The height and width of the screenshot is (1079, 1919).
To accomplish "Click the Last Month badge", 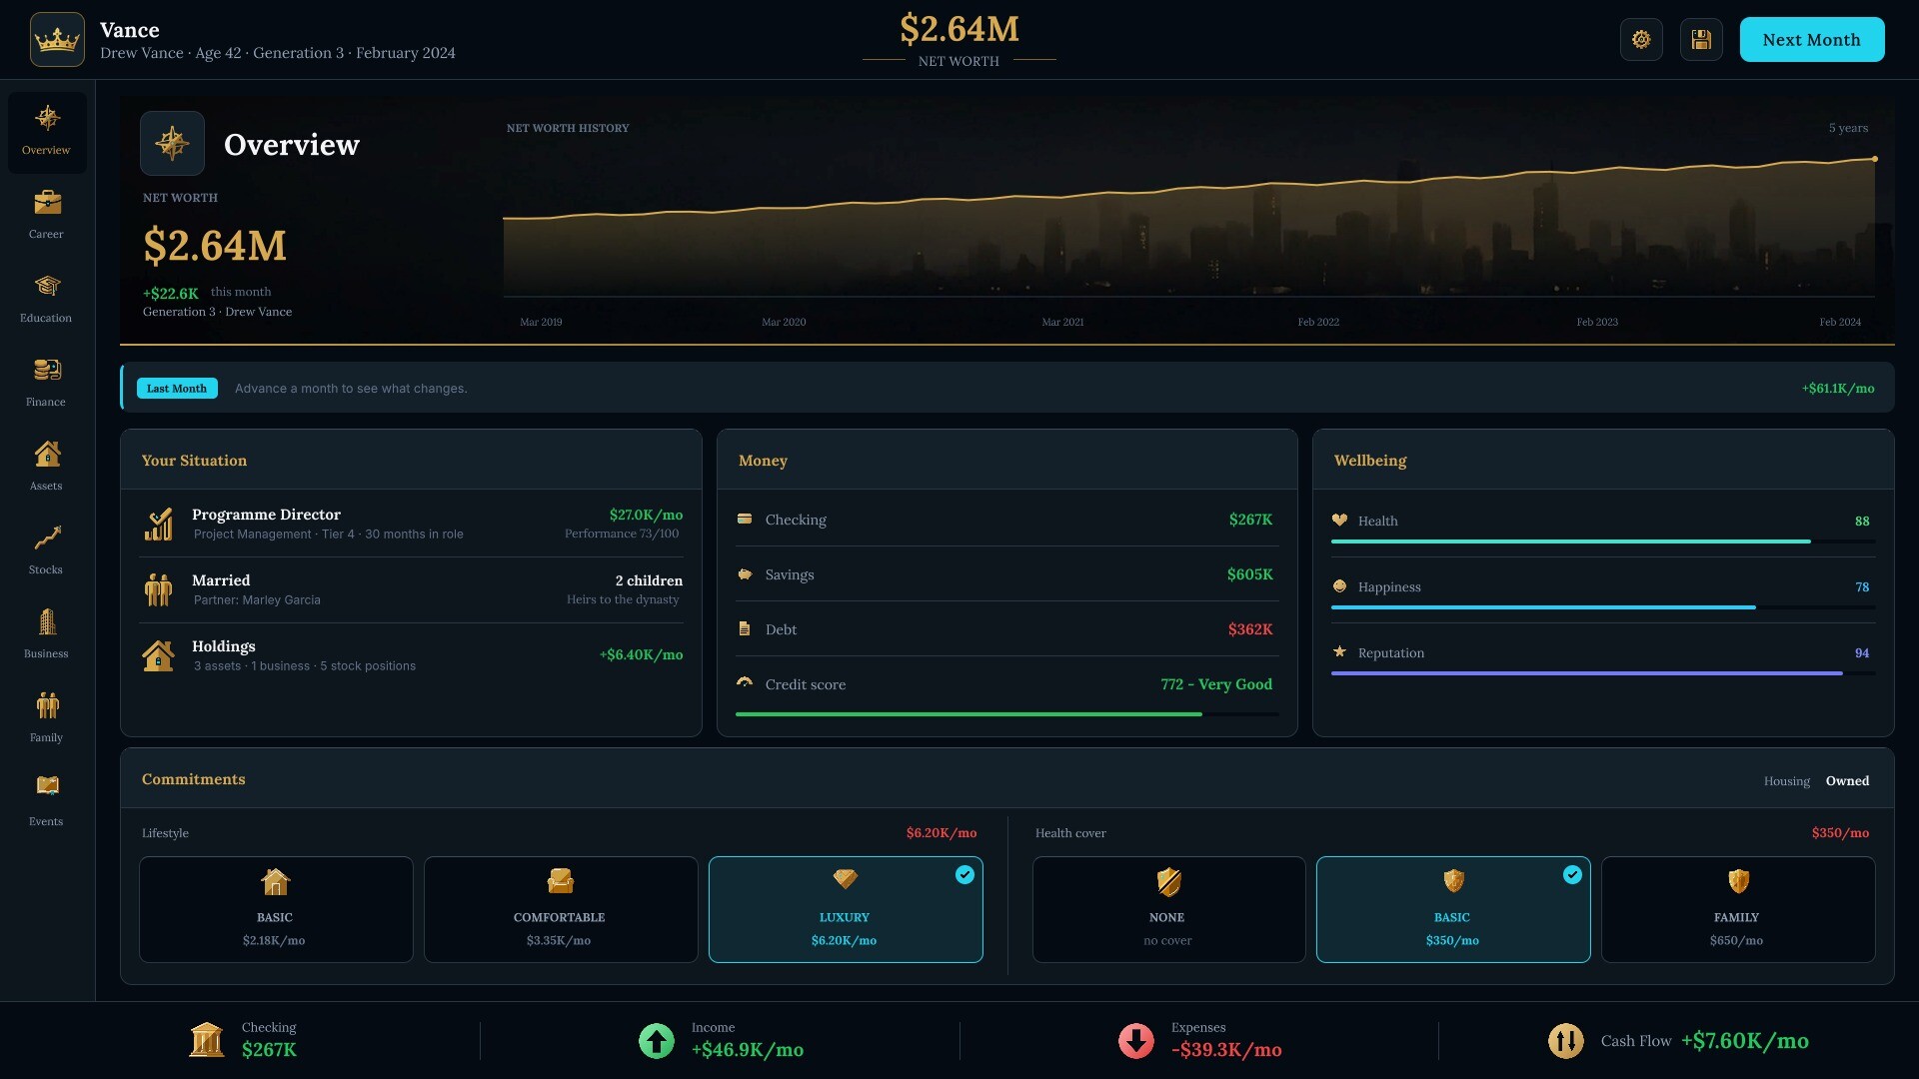I will point(177,389).
